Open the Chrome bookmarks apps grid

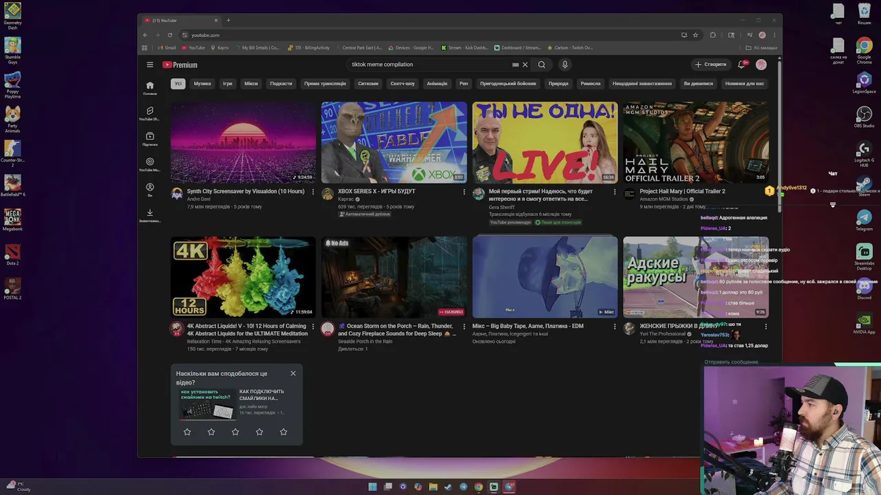tap(145, 48)
